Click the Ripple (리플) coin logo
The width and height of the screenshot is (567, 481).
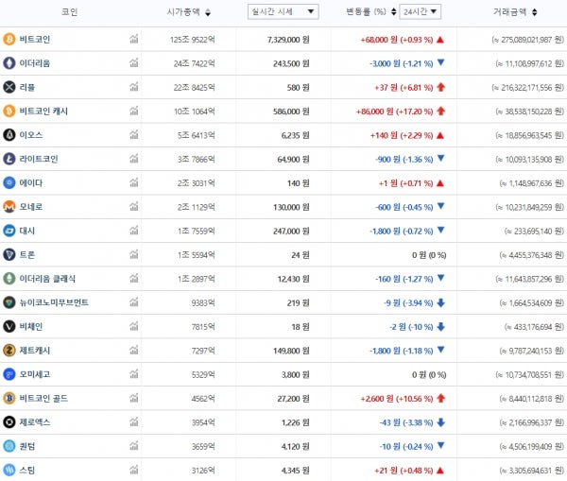pos(9,87)
